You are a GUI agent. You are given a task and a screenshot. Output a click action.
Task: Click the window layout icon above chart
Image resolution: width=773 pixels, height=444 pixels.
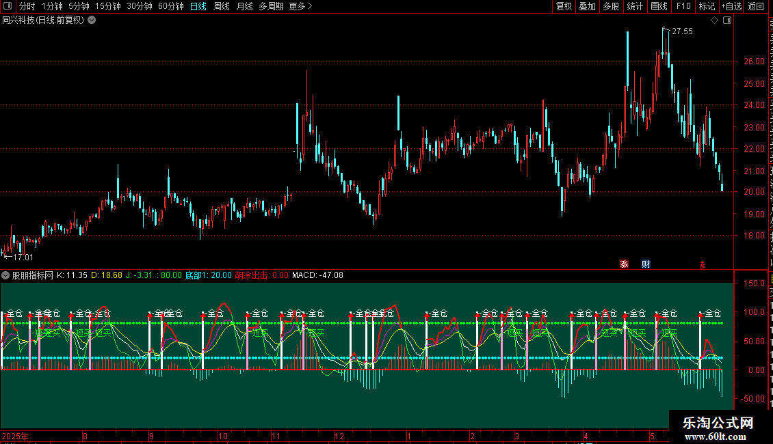[x=727, y=20]
